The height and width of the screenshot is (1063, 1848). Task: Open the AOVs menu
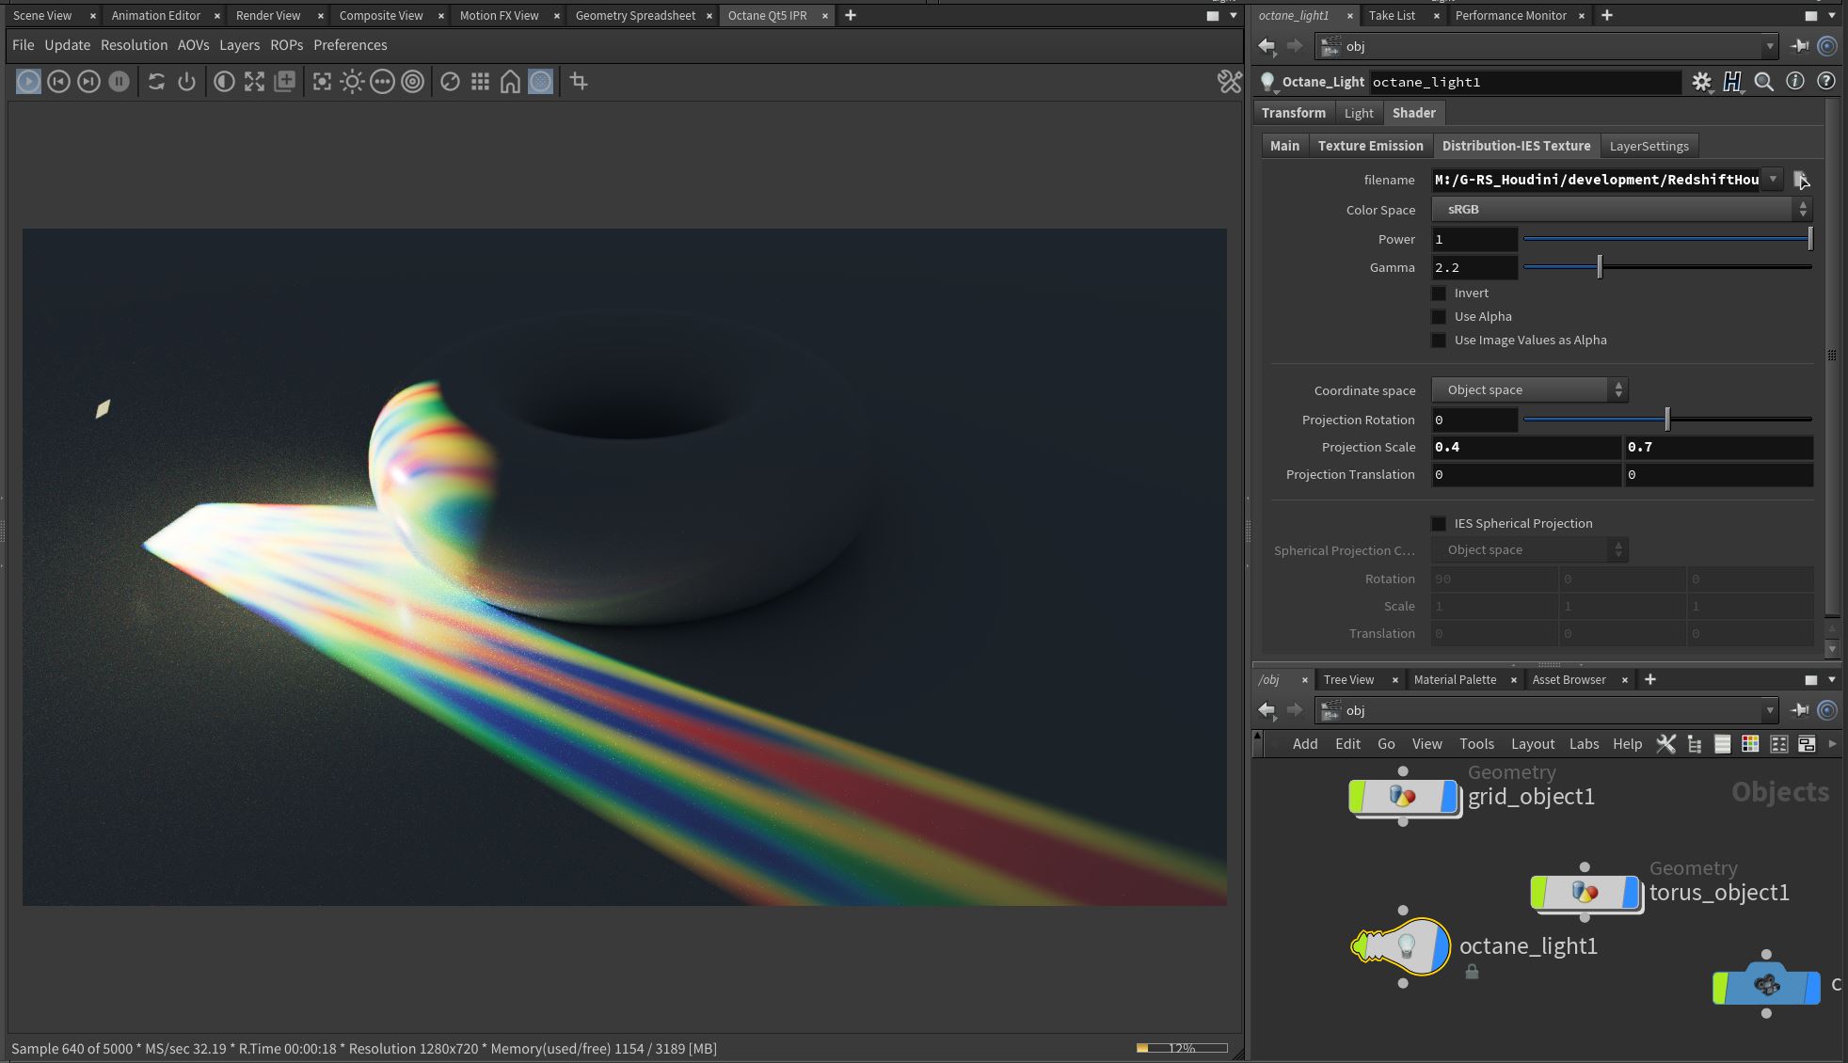(x=193, y=45)
